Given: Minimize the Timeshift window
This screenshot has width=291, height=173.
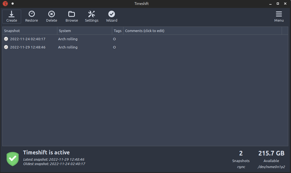Looking at the screenshot, I should point(270,4).
